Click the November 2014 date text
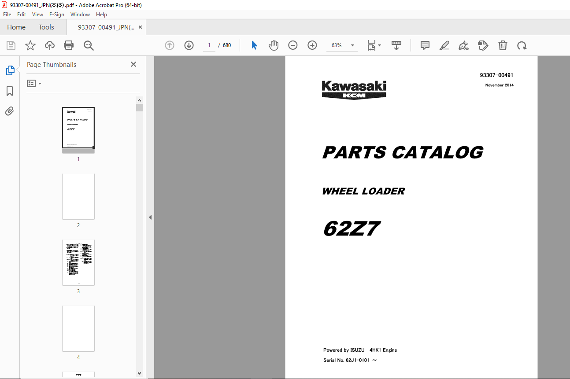The height and width of the screenshot is (379, 570). pos(499,85)
